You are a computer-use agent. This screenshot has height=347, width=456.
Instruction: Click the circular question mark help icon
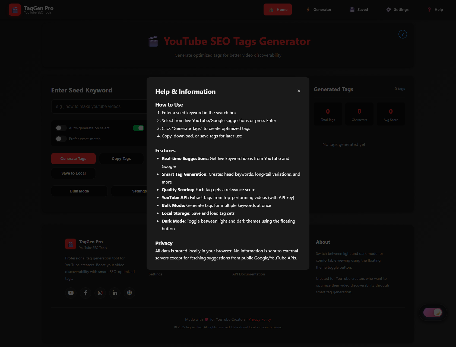[403, 34]
